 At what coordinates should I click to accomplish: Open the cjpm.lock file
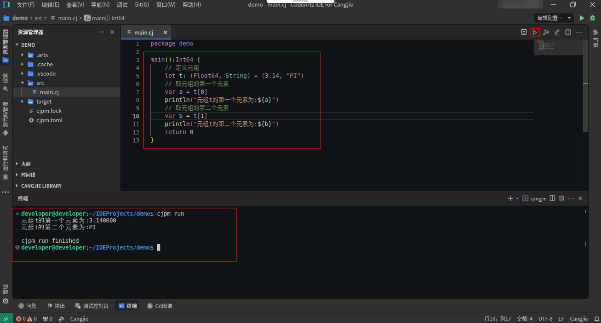tap(66, 111)
